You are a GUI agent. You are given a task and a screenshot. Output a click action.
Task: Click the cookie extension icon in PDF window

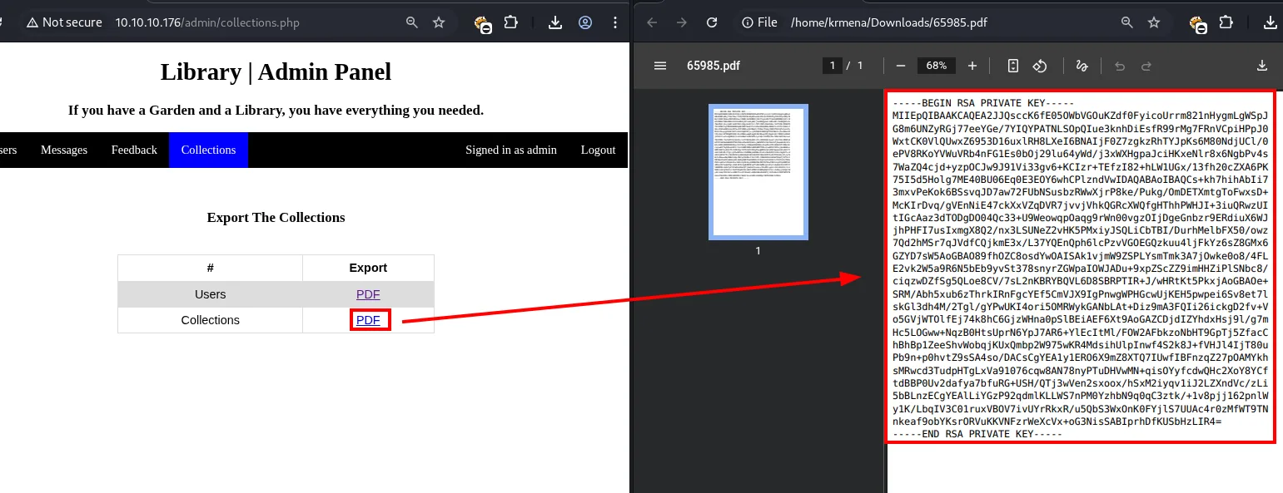pos(1199,24)
